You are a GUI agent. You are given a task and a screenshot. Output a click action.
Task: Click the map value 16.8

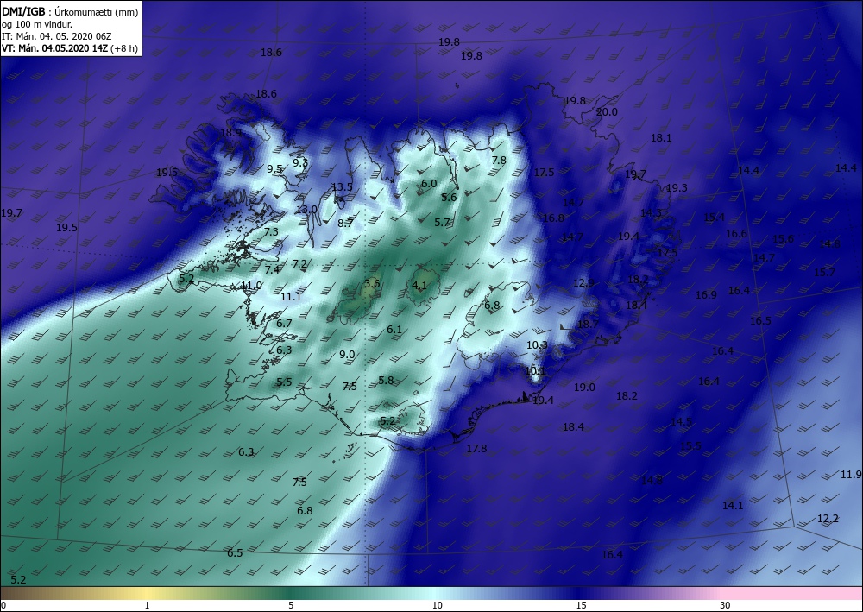553,218
